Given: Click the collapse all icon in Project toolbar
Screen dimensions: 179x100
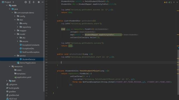Looking at the screenshot, I should 34,2.
